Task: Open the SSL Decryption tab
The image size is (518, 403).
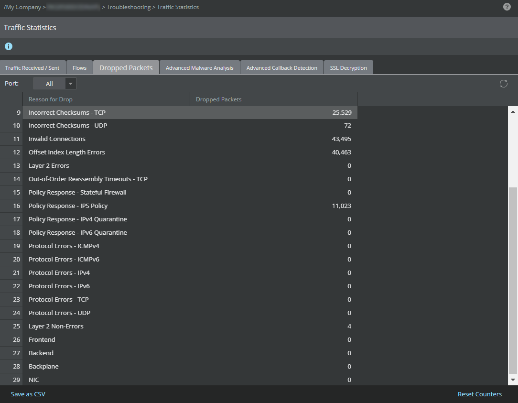Action: (348, 68)
